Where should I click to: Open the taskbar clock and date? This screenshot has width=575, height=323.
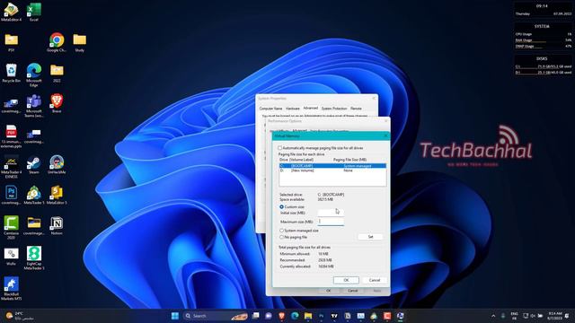tap(554, 316)
